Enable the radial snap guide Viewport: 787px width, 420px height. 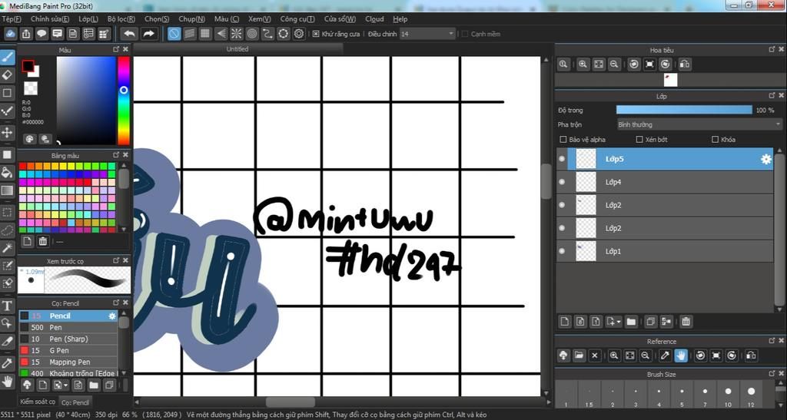237,34
